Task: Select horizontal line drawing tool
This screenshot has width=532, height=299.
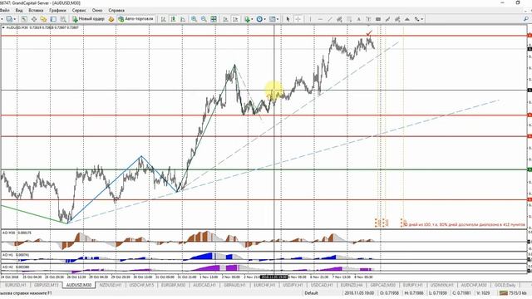Action: click(320, 19)
